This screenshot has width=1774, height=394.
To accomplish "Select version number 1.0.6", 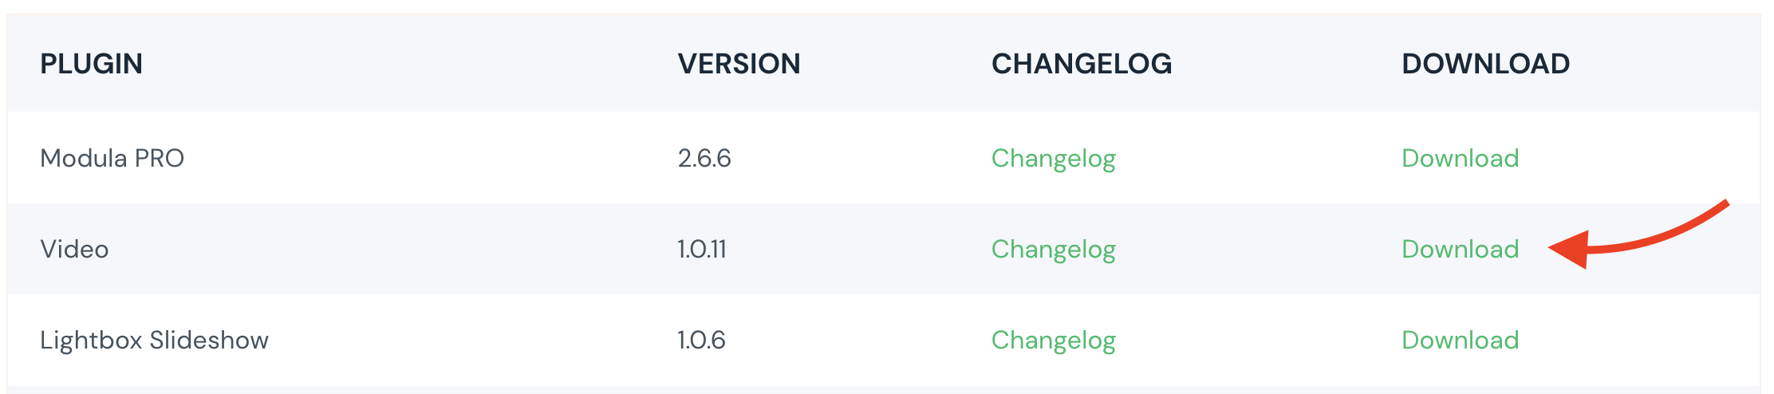I will pyautogui.click(x=701, y=340).
